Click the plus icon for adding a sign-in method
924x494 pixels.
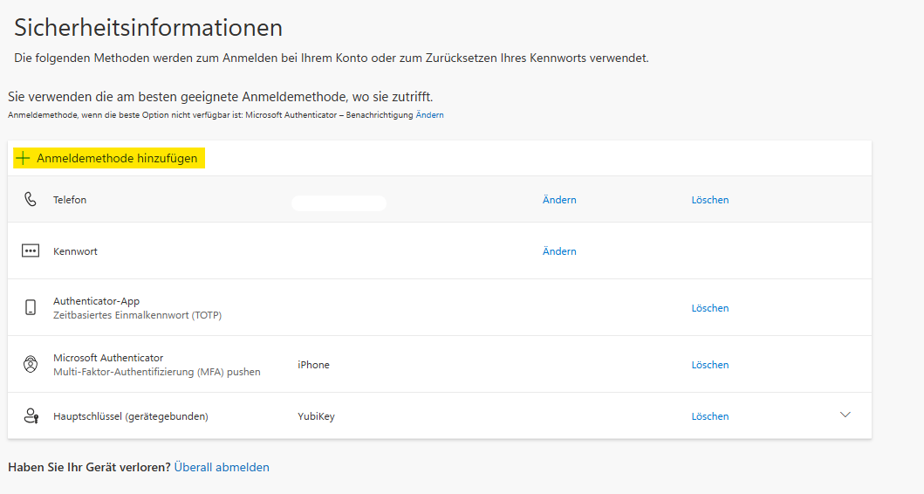tap(23, 158)
